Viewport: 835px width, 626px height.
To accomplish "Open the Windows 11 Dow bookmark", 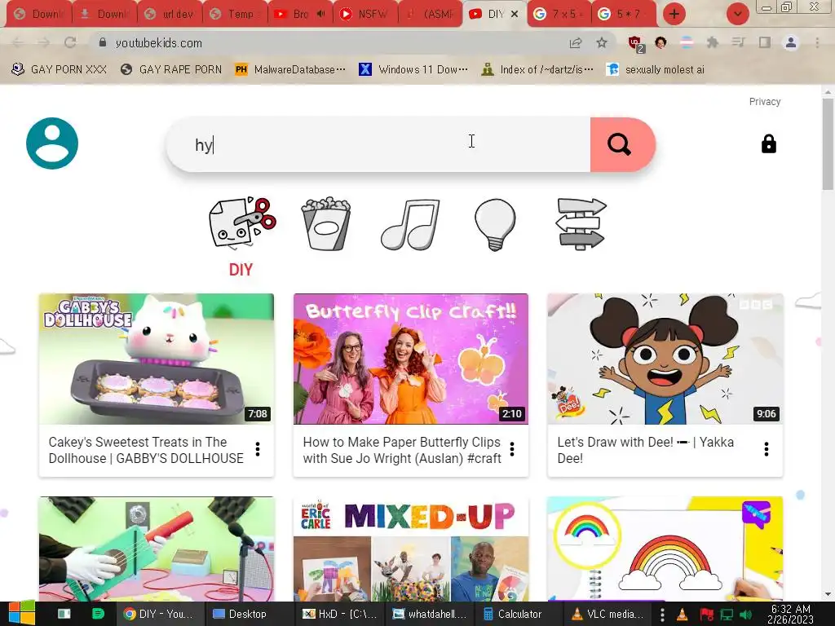I will [413, 69].
